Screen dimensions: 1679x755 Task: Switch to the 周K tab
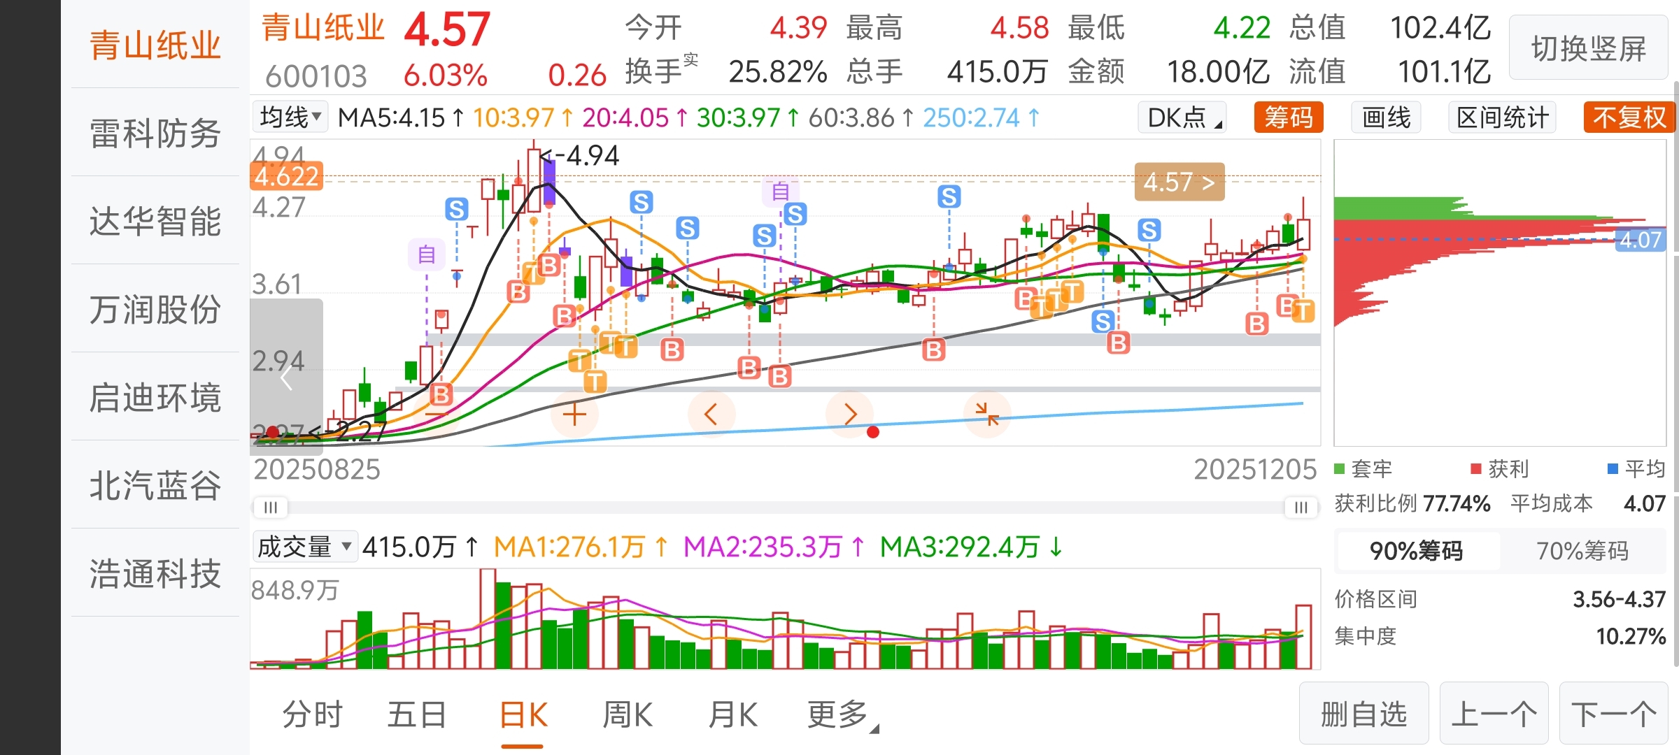pyautogui.click(x=627, y=715)
